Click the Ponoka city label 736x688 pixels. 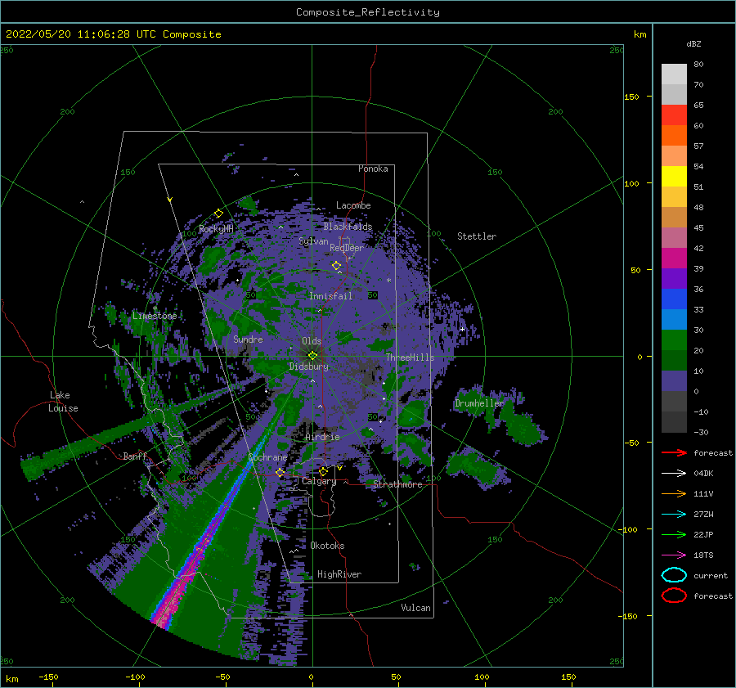coord(373,169)
